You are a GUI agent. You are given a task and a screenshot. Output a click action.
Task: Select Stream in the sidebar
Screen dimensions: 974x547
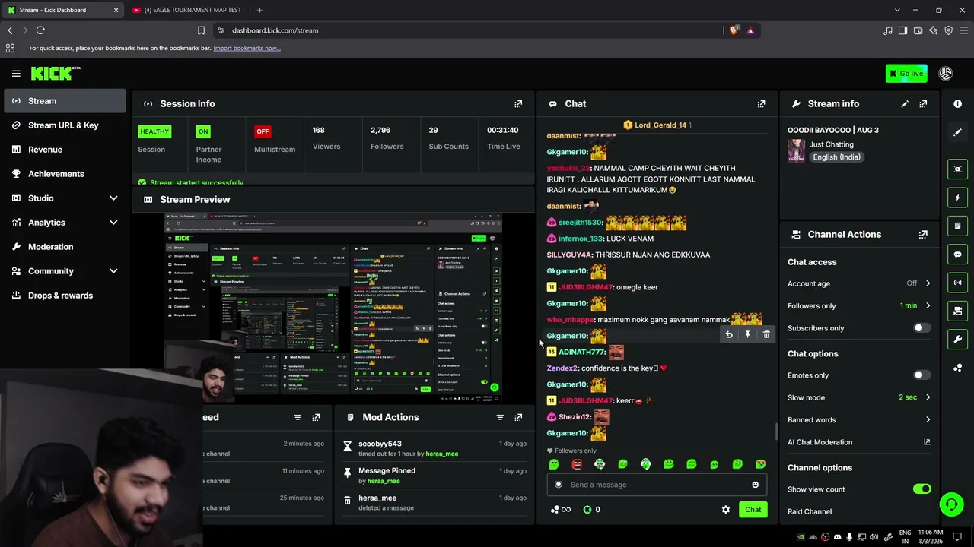64,101
